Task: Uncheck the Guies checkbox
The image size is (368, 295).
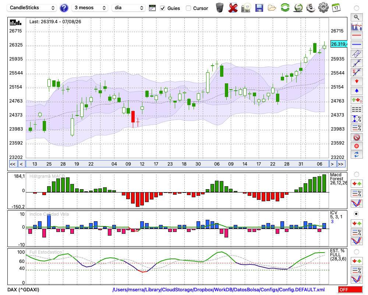Action: pyautogui.click(x=162, y=8)
